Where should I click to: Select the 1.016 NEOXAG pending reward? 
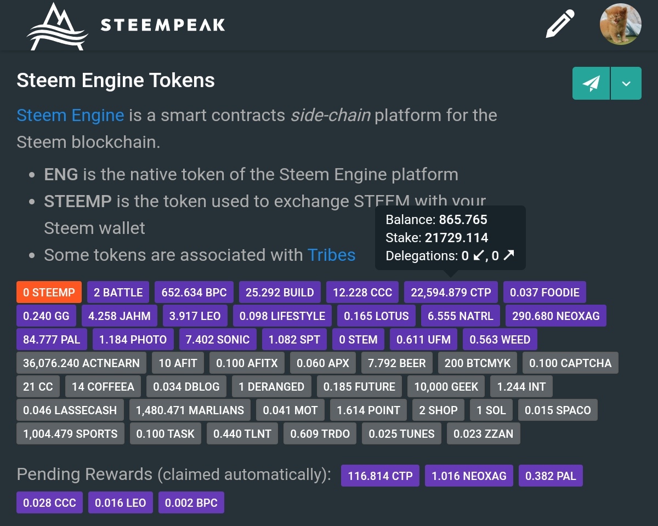point(469,476)
